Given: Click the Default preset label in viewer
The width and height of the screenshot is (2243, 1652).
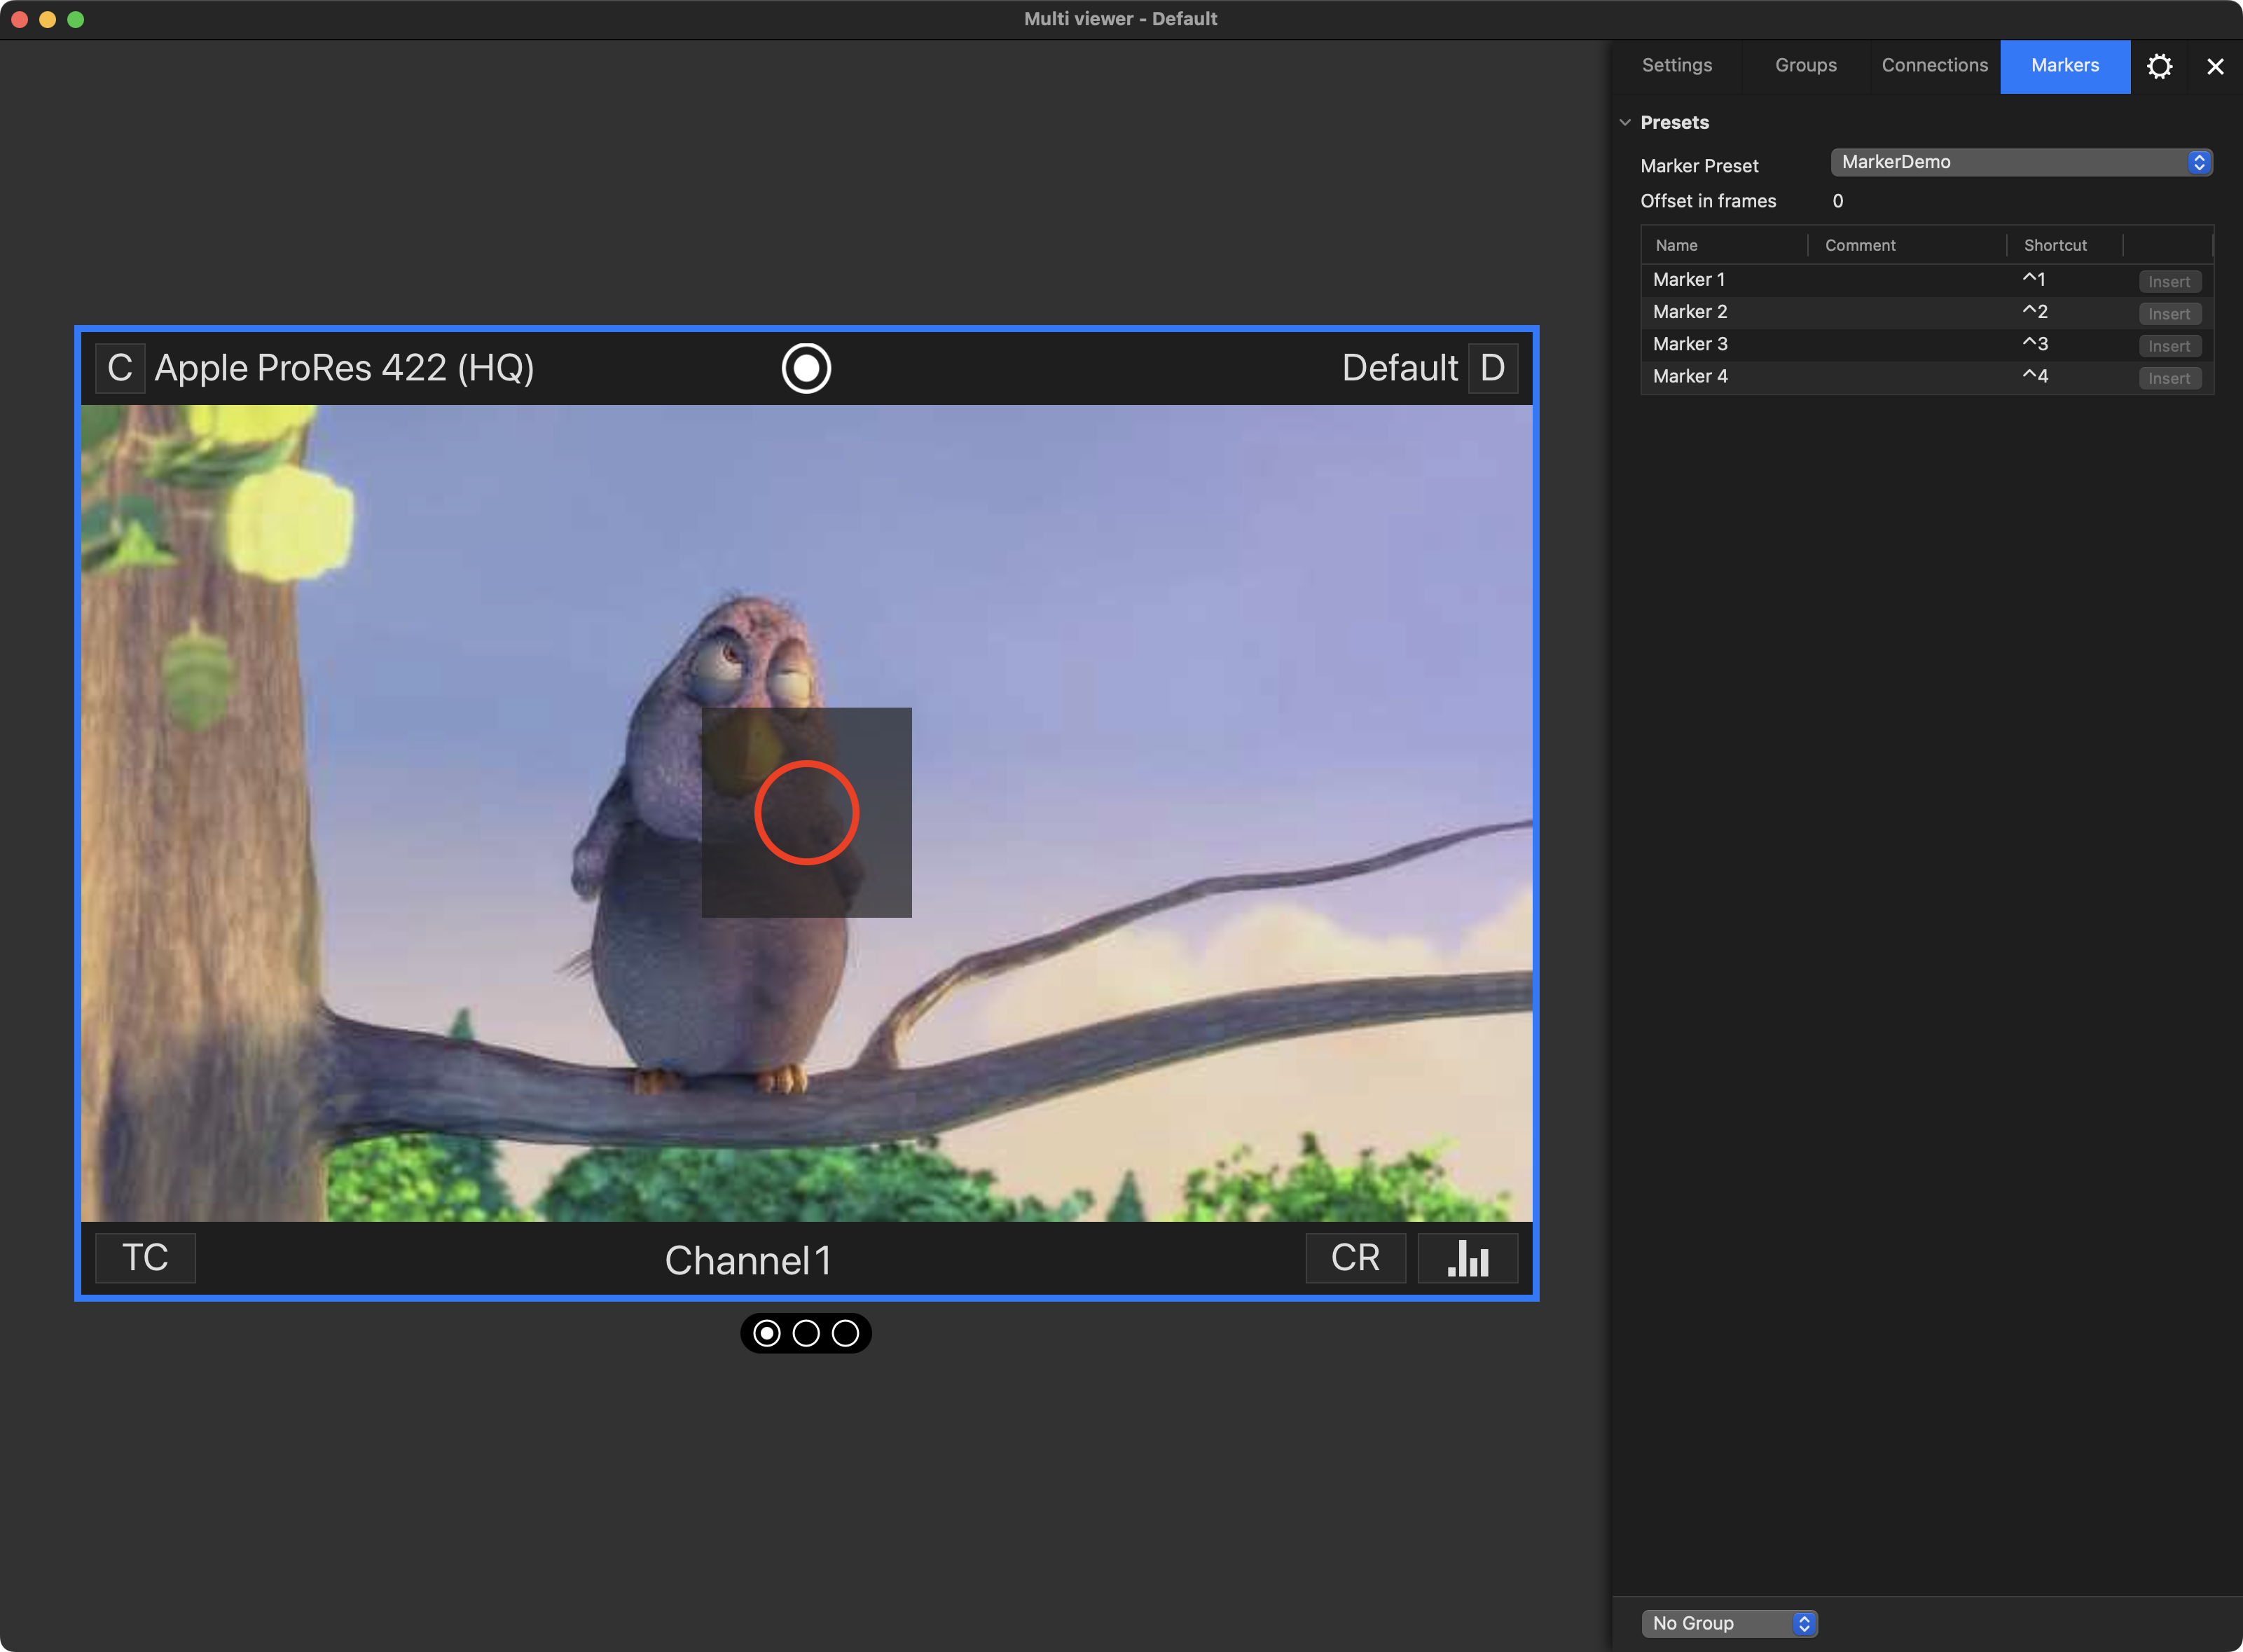Looking at the screenshot, I should coord(1399,368).
